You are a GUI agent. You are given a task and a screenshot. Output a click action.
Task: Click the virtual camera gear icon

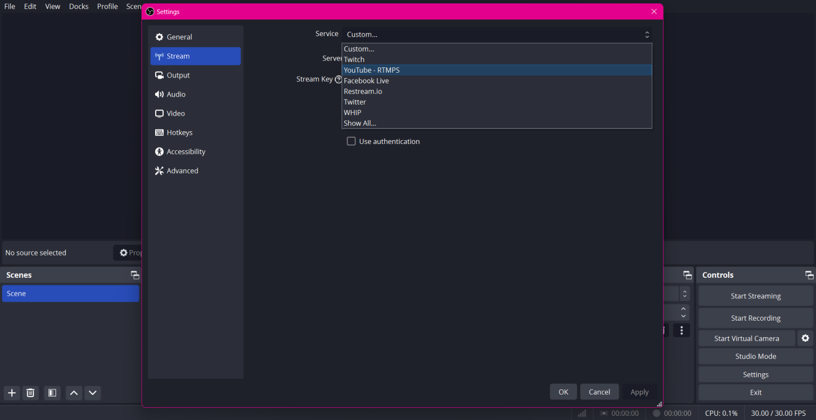(x=805, y=338)
